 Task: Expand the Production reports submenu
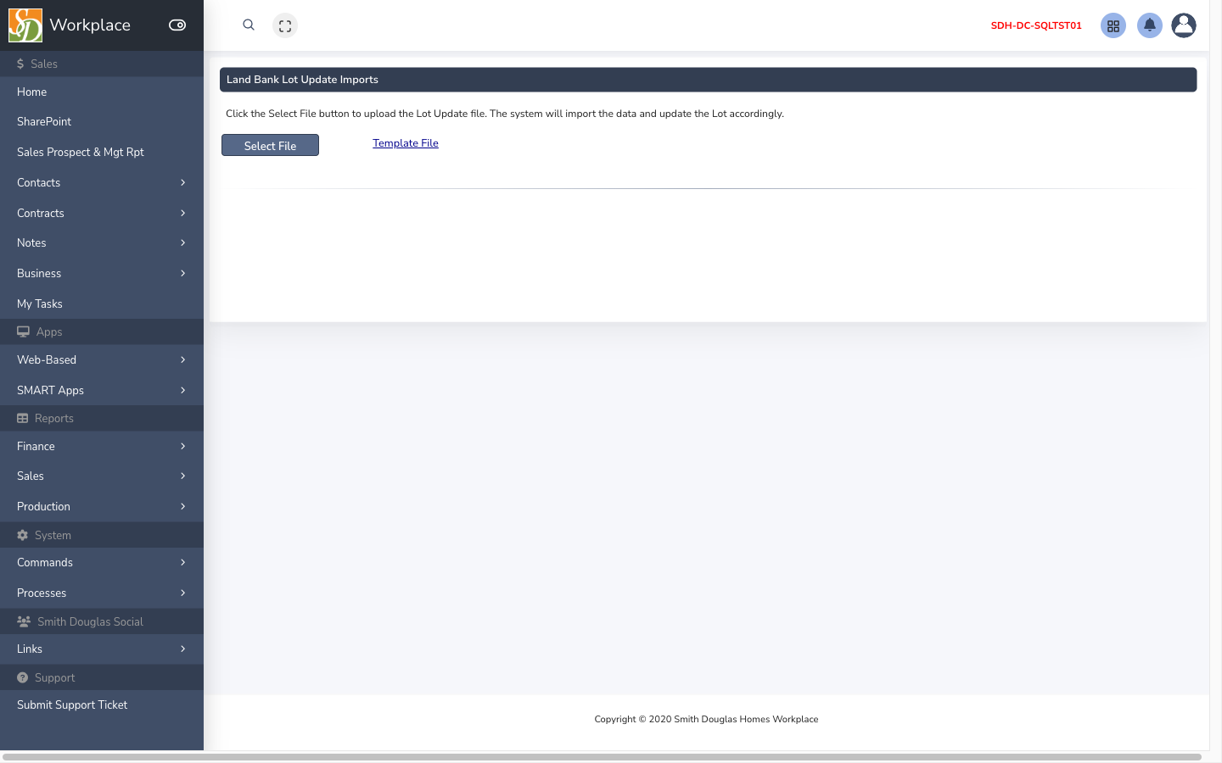(x=102, y=506)
